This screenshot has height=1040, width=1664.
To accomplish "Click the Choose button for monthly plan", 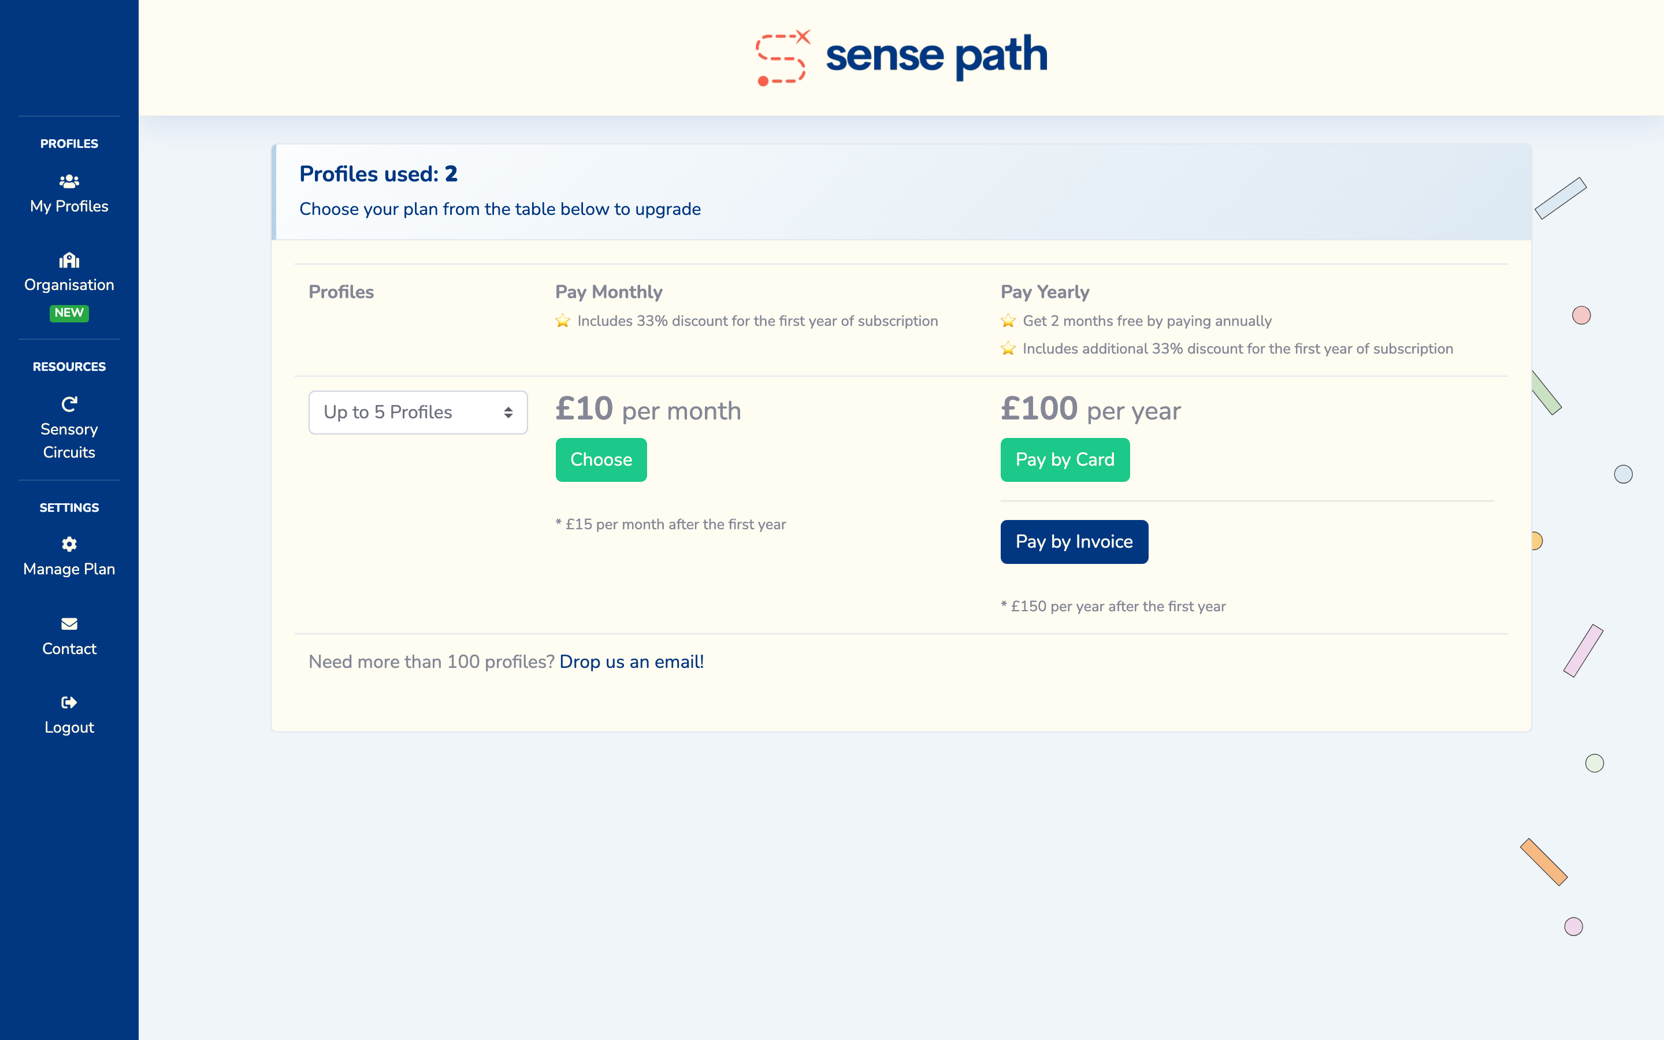I will pos(600,459).
